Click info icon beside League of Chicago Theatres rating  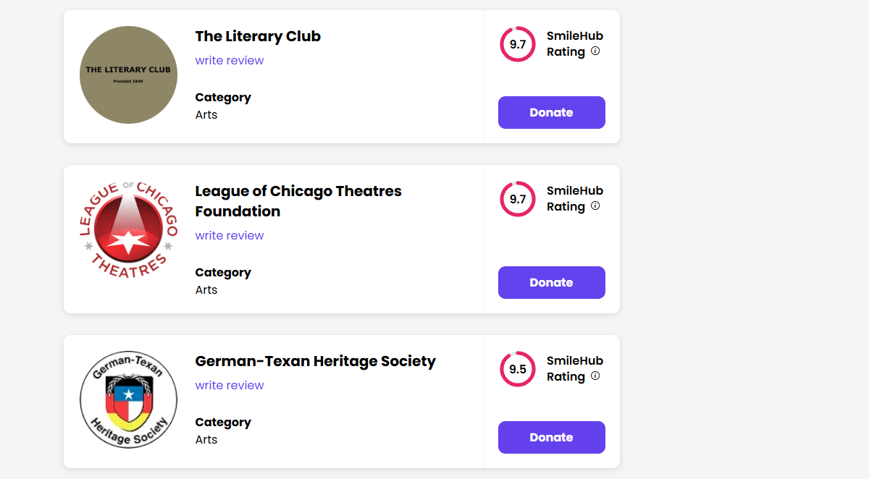coord(595,206)
